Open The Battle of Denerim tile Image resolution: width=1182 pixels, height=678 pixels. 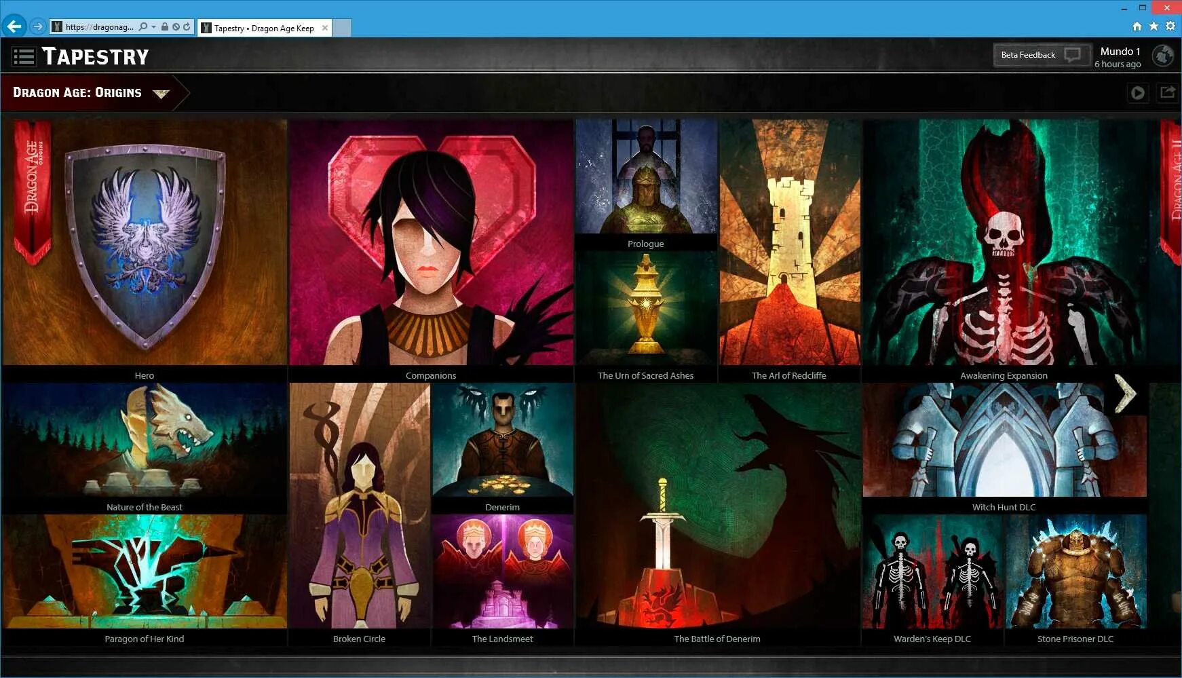point(717,514)
